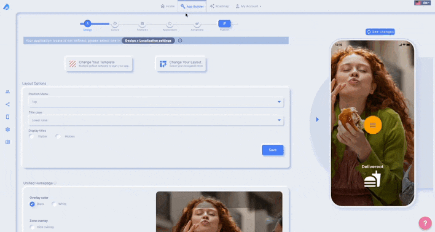Click the blue arrow beside phone preview

click(317, 120)
